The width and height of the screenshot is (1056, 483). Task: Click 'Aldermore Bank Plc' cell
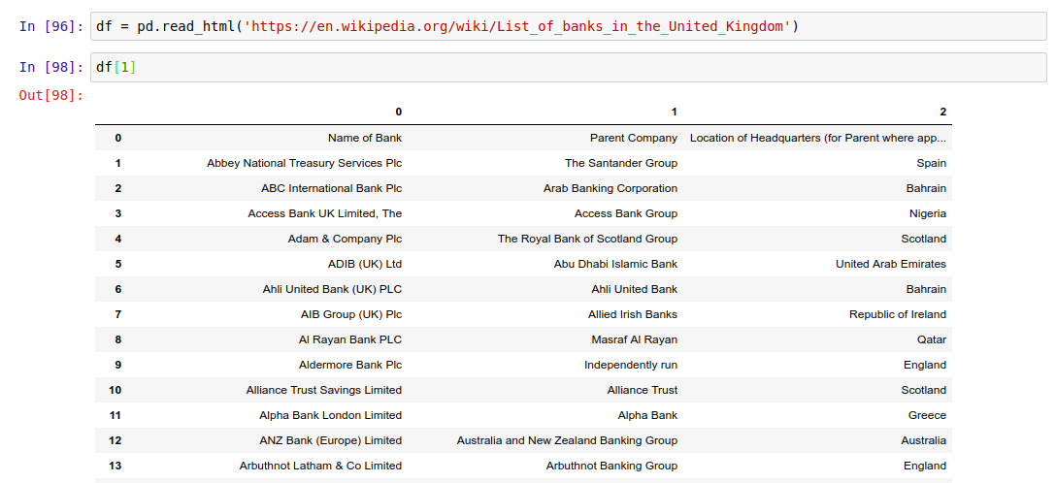pyautogui.click(x=350, y=365)
